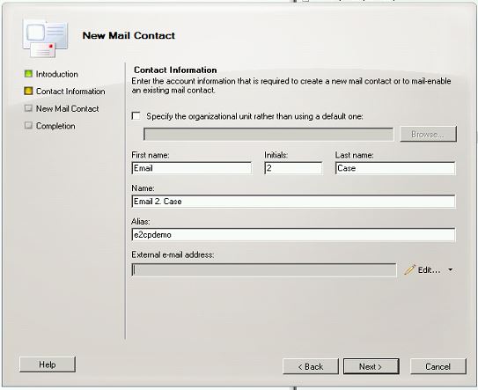Viewport: 478px width, 390px height.
Task: Proceed with the Next button
Action: [371, 366]
